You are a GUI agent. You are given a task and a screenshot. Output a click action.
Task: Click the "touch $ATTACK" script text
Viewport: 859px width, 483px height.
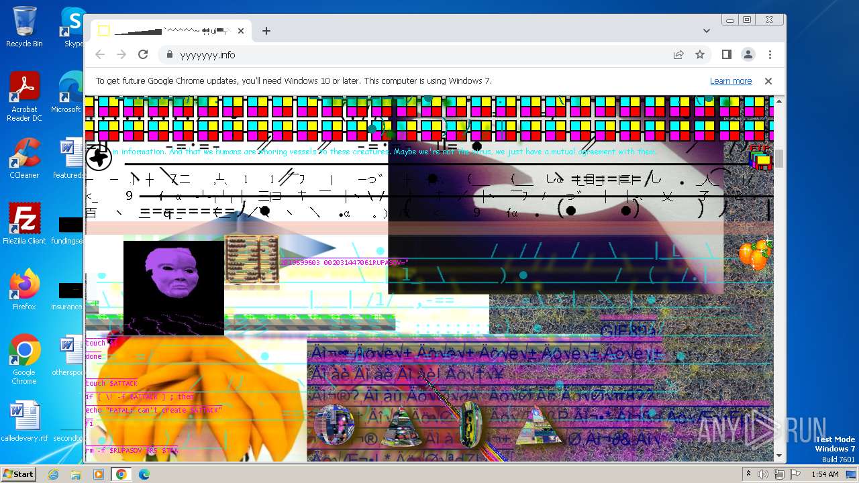pyautogui.click(x=111, y=383)
